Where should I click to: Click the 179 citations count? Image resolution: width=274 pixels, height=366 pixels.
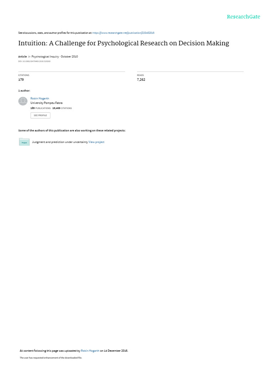21,80
